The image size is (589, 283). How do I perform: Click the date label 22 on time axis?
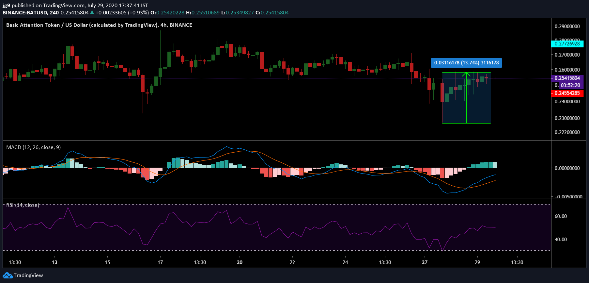click(292, 262)
